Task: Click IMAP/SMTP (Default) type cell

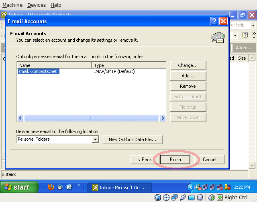Action: (x=114, y=71)
